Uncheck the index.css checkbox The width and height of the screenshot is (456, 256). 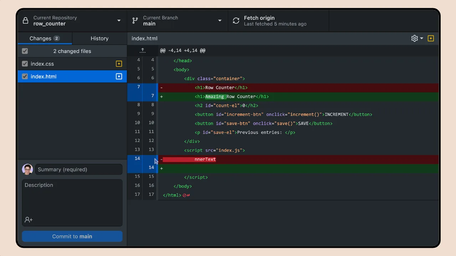25,64
